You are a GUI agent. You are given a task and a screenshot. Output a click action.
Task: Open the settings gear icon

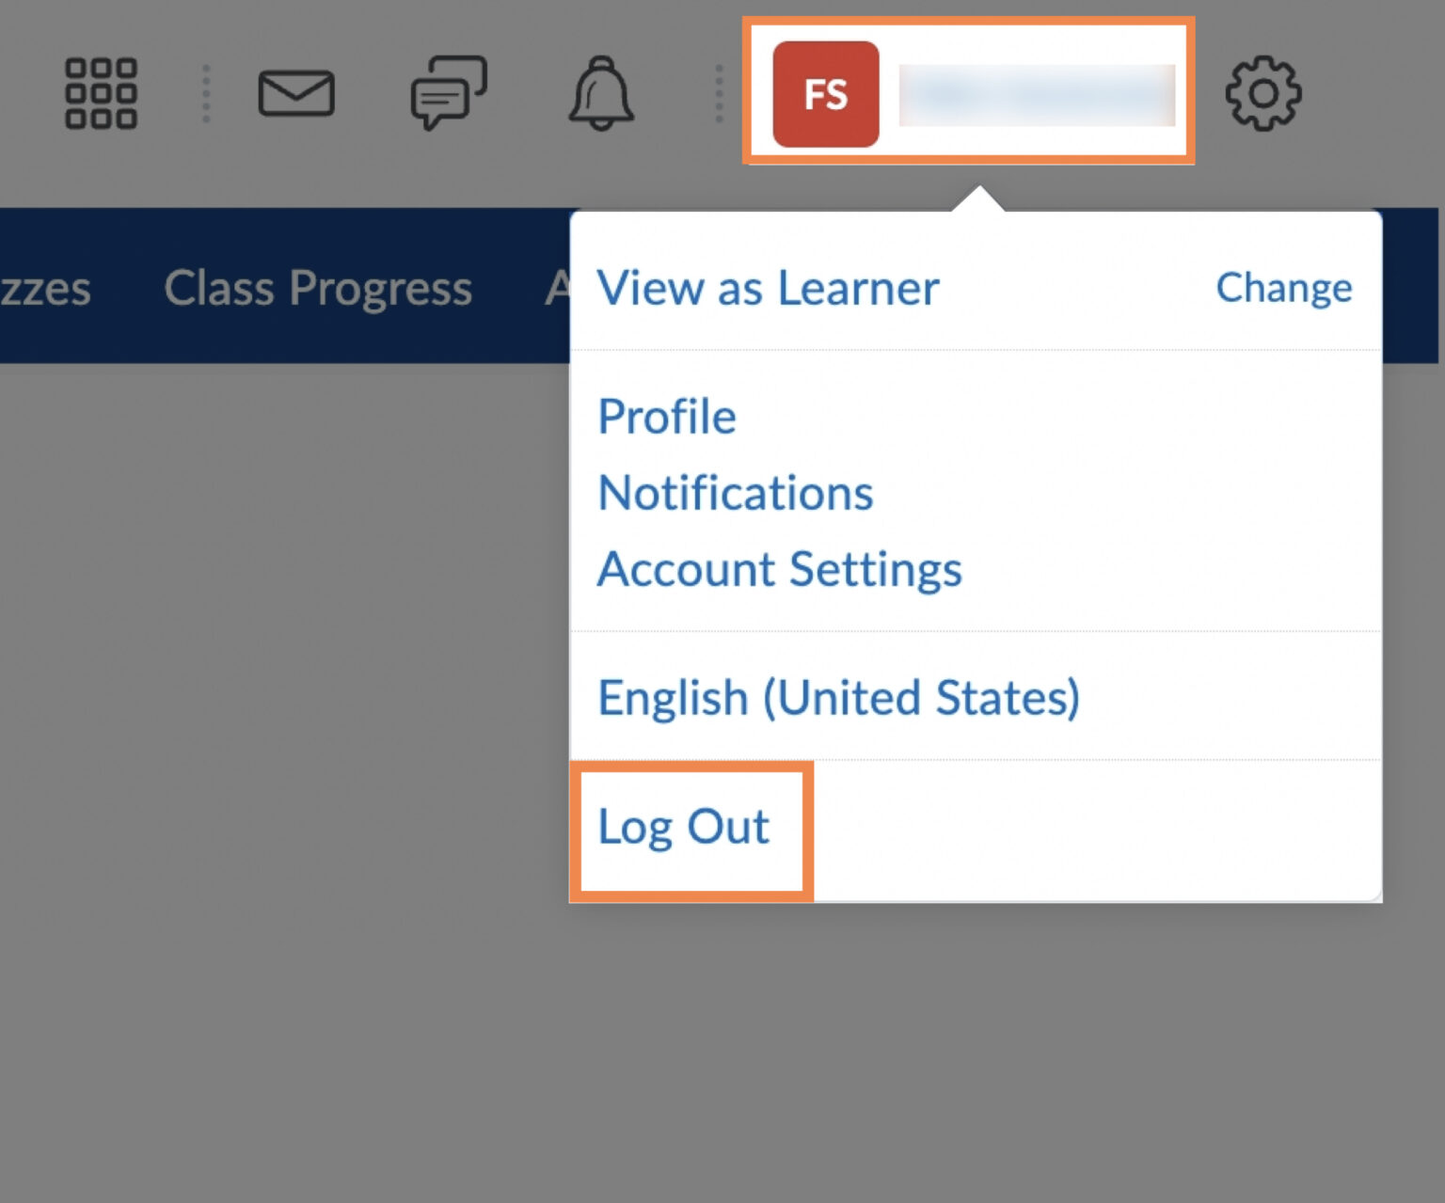[x=1264, y=94]
